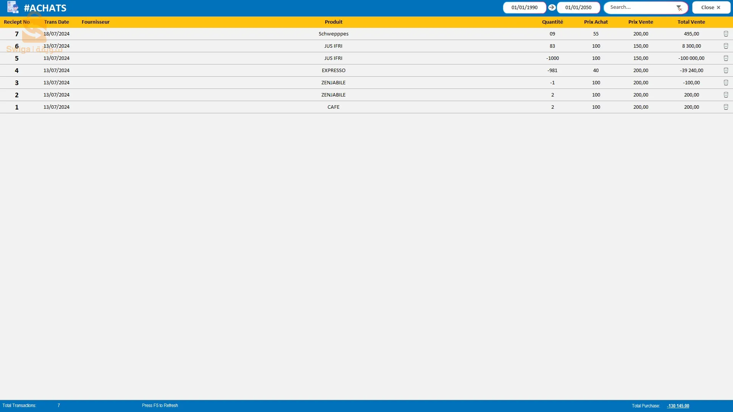The width and height of the screenshot is (733, 412).
Task: Delete the ZENJABILE receipt number 3
Action: point(726,82)
